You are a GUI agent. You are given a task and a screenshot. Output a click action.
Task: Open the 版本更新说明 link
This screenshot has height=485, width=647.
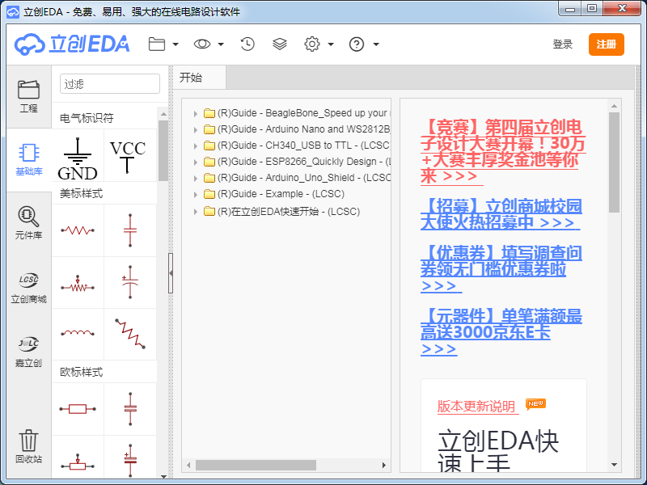476,407
